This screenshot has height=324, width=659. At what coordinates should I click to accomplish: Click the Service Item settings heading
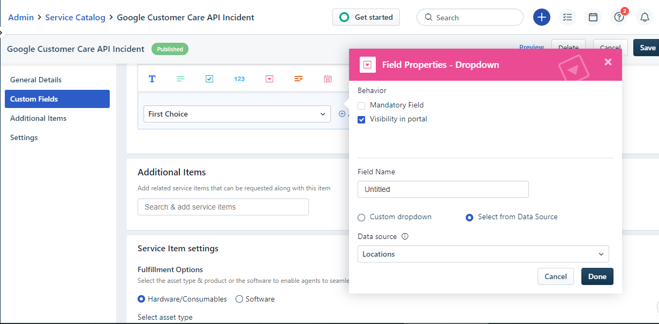coord(178,249)
